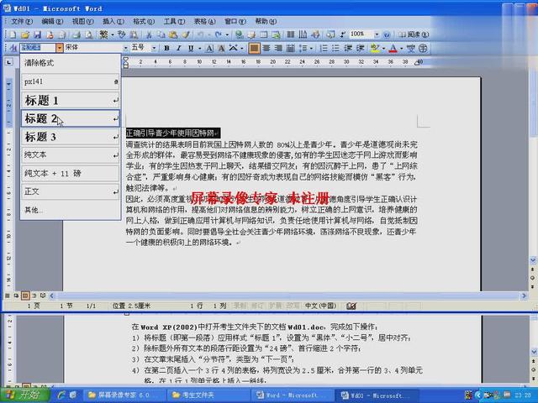
Task: Click the Character Border icon A
Action: [x=209, y=48]
